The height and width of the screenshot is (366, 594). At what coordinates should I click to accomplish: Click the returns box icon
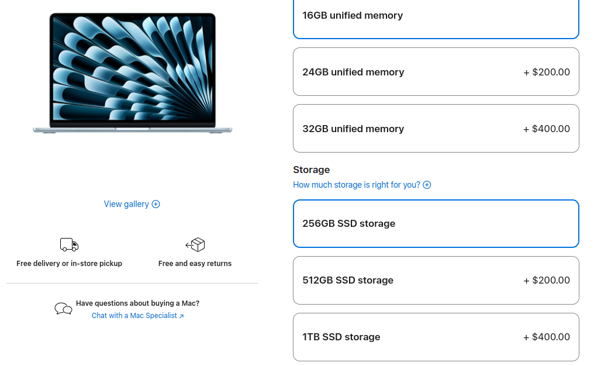195,244
